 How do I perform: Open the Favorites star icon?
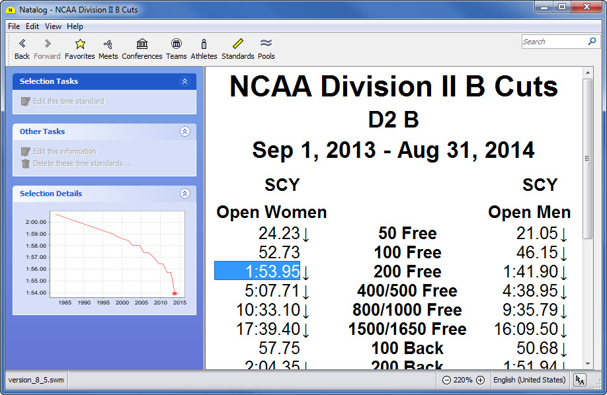pyautogui.click(x=80, y=44)
